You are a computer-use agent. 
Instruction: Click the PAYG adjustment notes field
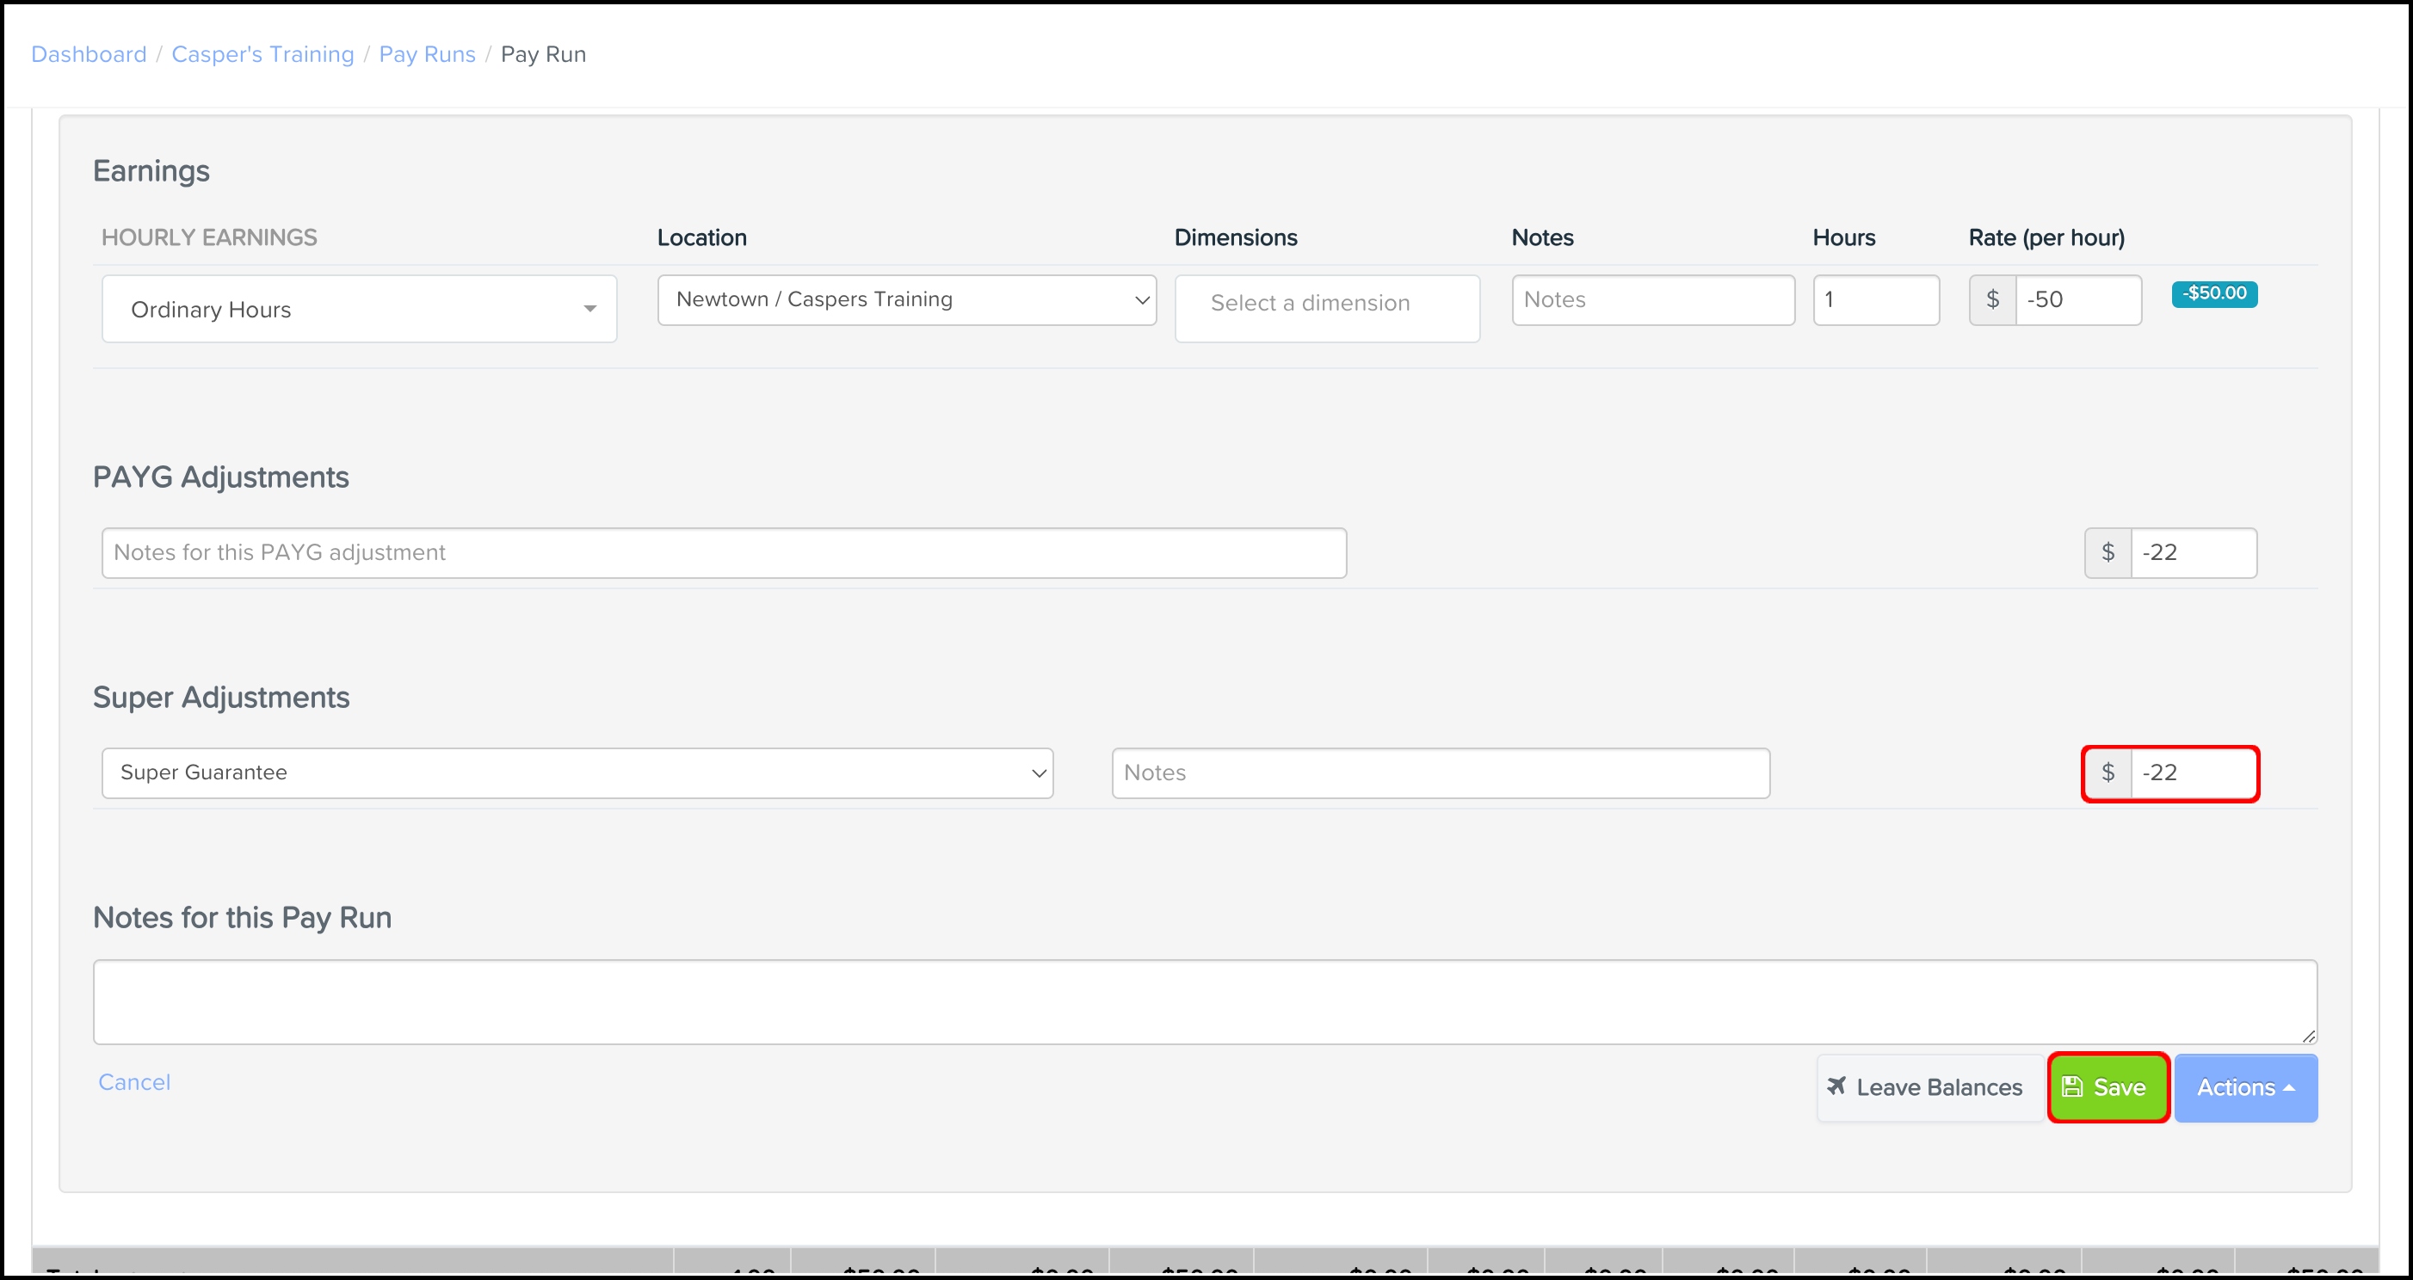pos(723,552)
